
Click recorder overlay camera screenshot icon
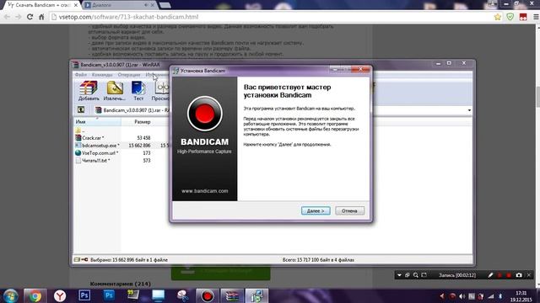click(x=519, y=275)
